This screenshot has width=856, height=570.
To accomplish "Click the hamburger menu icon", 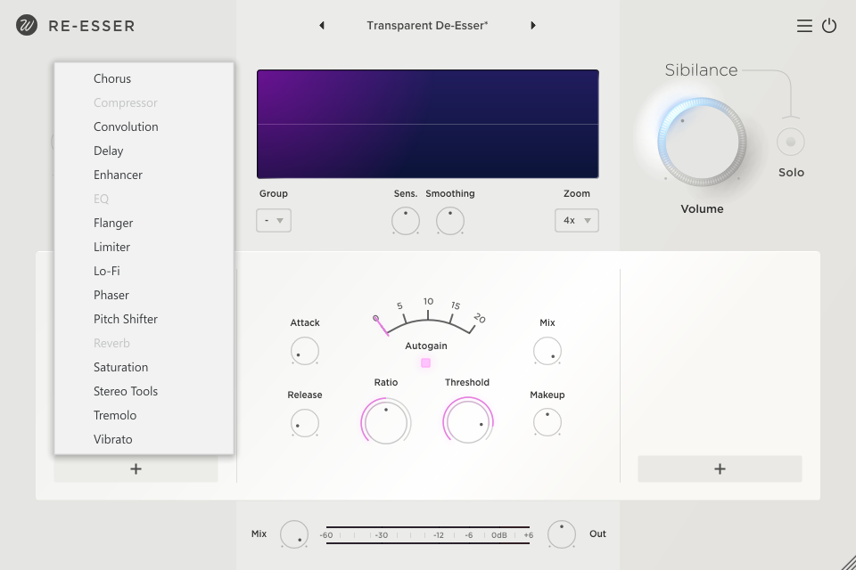I will point(804,26).
